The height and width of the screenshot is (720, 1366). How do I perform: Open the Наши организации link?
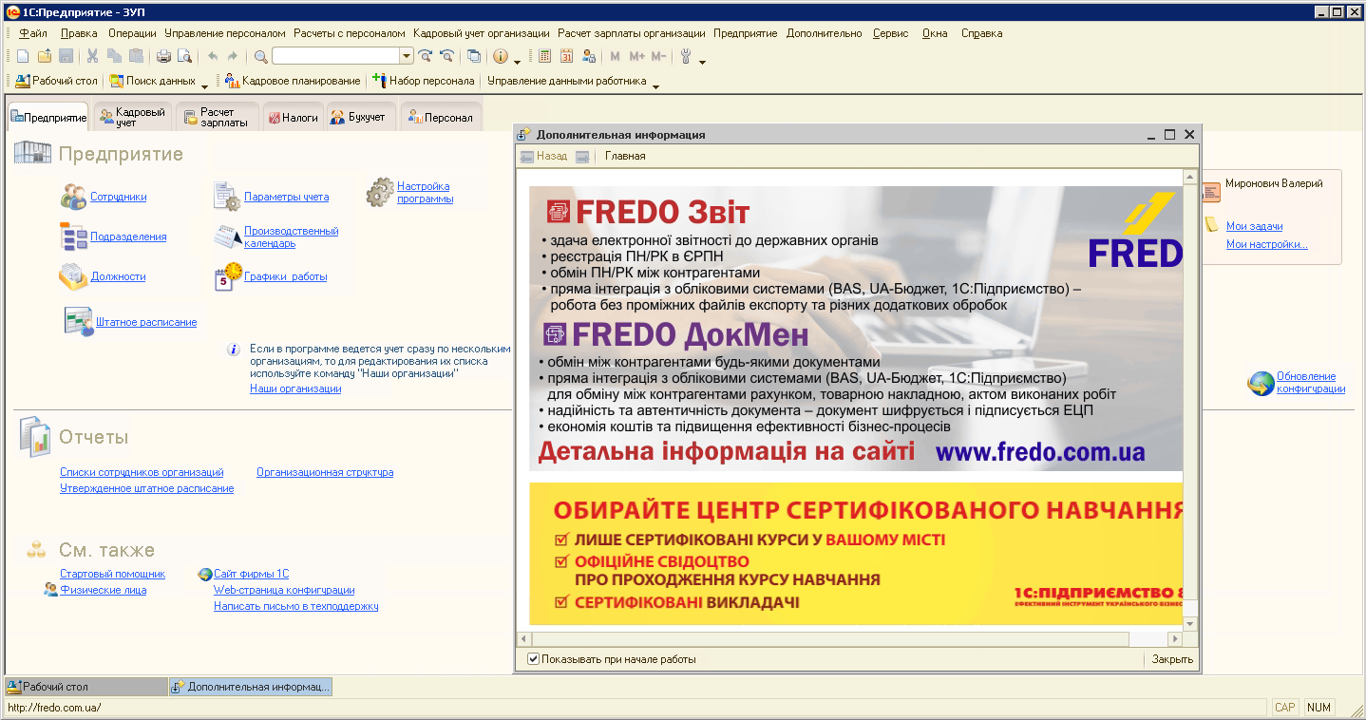[x=295, y=388]
